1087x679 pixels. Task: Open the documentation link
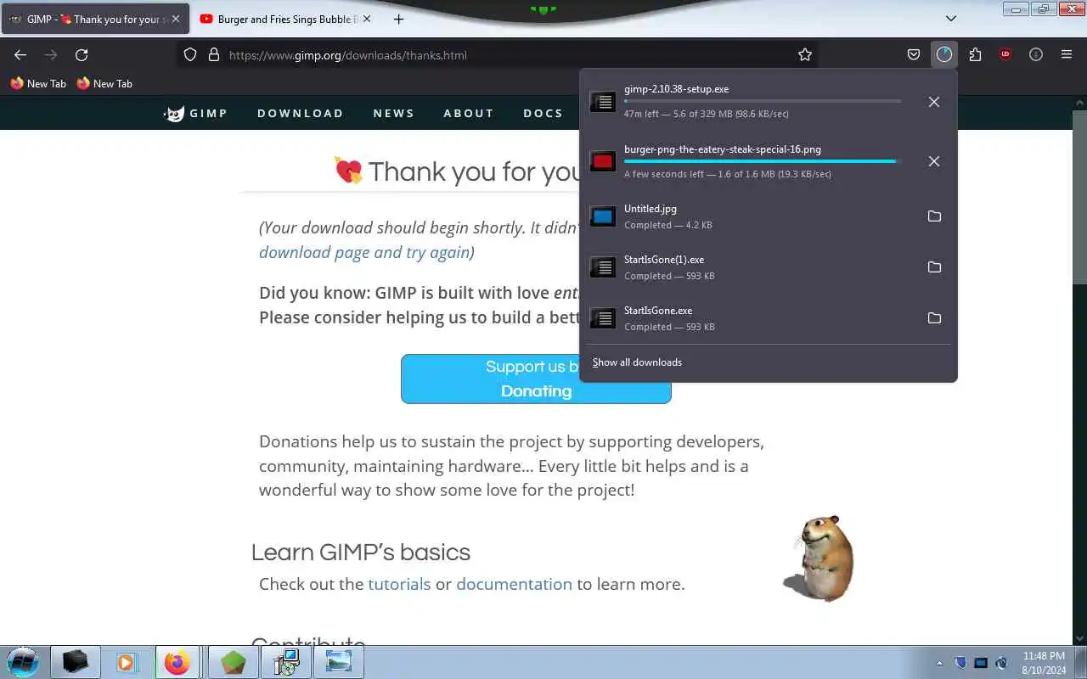point(514,584)
